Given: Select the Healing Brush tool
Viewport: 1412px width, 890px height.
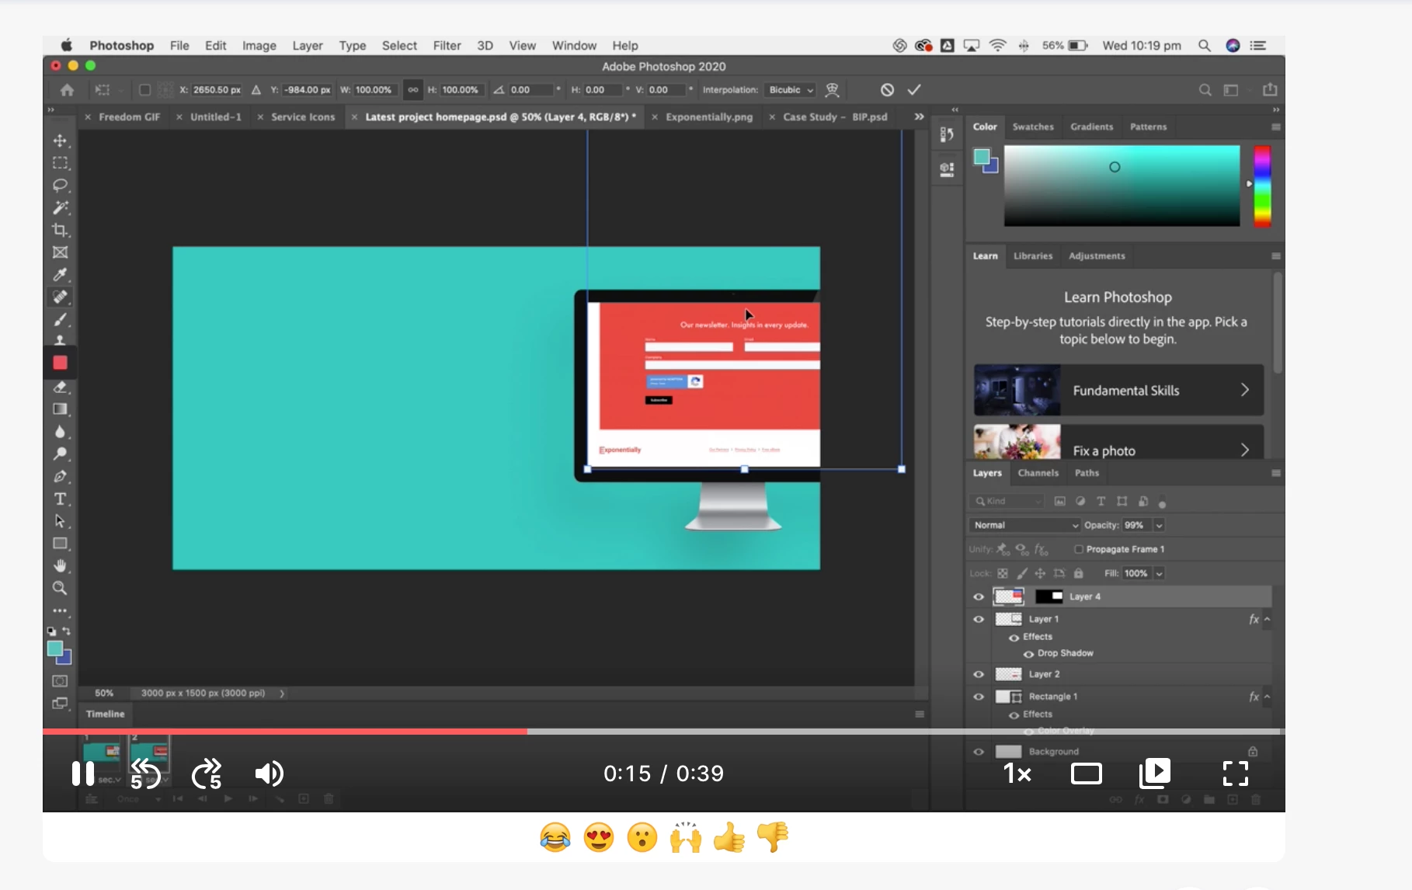Looking at the screenshot, I should click(x=60, y=297).
